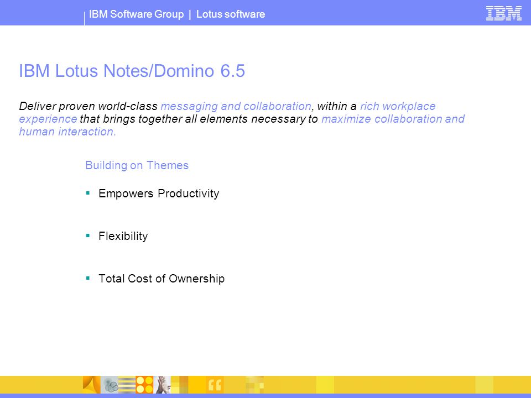Click the 'Building on Themes' subheading
This screenshot has height=398, width=531.
(137, 165)
